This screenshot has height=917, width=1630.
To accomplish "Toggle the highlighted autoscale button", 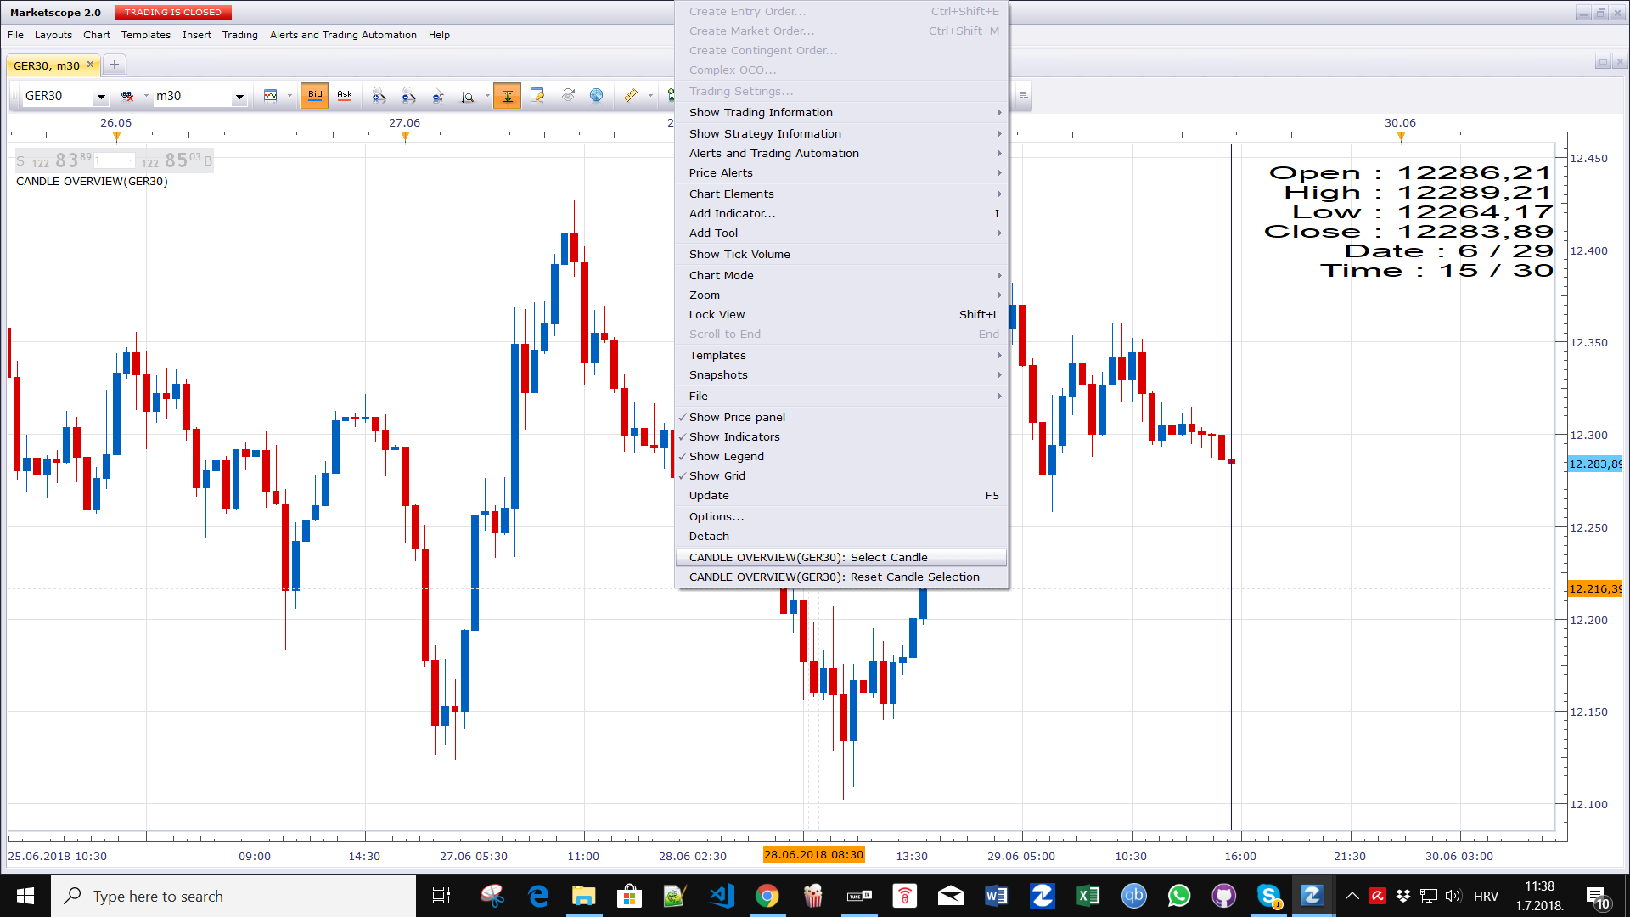I will click(508, 96).
